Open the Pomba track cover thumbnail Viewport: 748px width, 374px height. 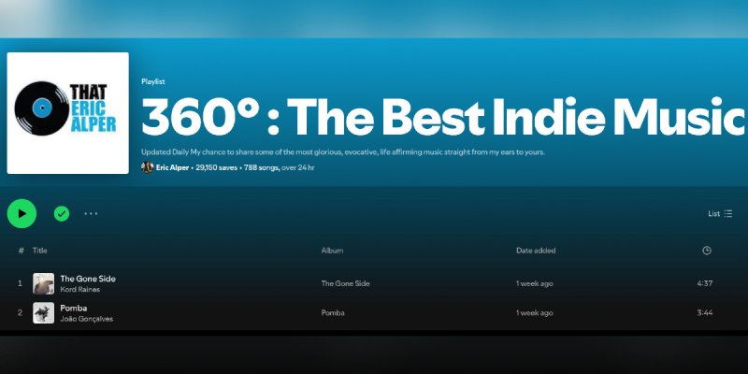click(43, 313)
